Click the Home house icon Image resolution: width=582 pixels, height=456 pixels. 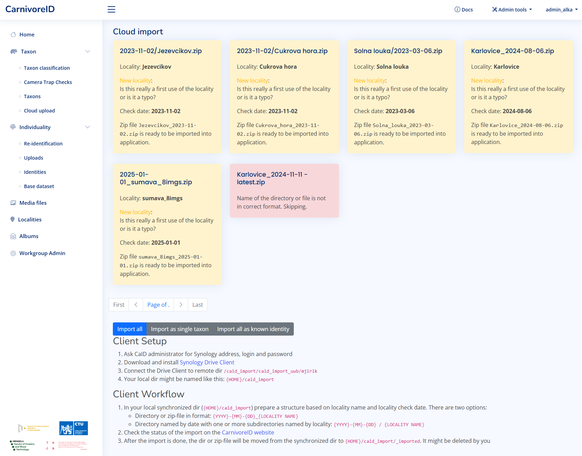point(13,34)
